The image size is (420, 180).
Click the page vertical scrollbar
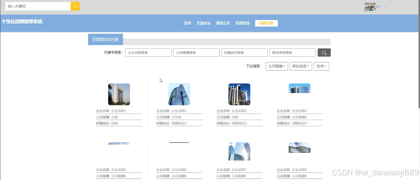pyautogui.click(x=419, y=54)
